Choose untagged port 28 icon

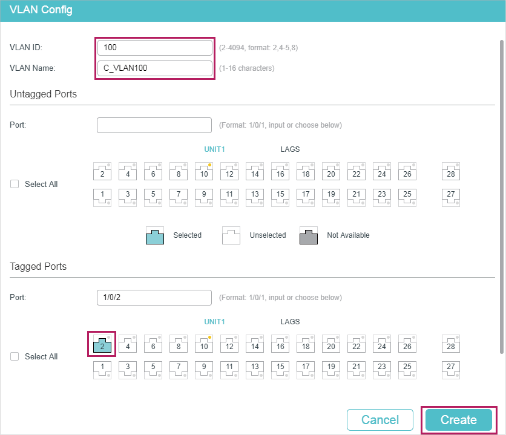pos(451,171)
